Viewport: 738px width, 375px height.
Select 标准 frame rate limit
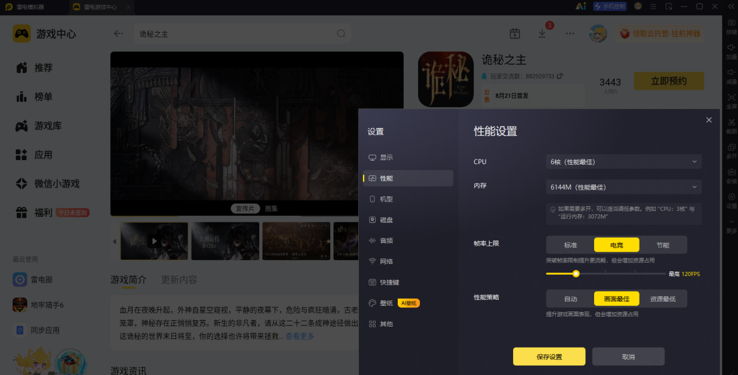pyautogui.click(x=570, y=245)
